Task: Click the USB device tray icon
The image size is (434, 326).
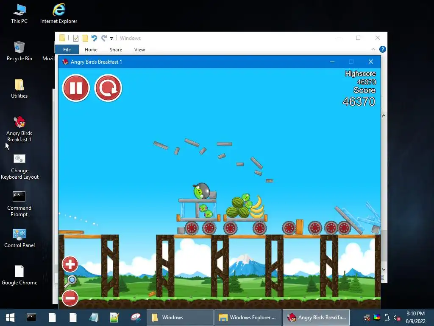Action: point(387,318)
